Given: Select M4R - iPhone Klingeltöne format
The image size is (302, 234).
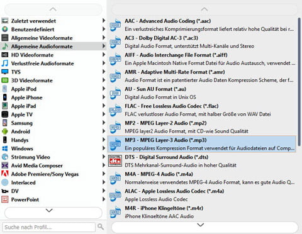Looking at the screenshot, I should (202, 212).
